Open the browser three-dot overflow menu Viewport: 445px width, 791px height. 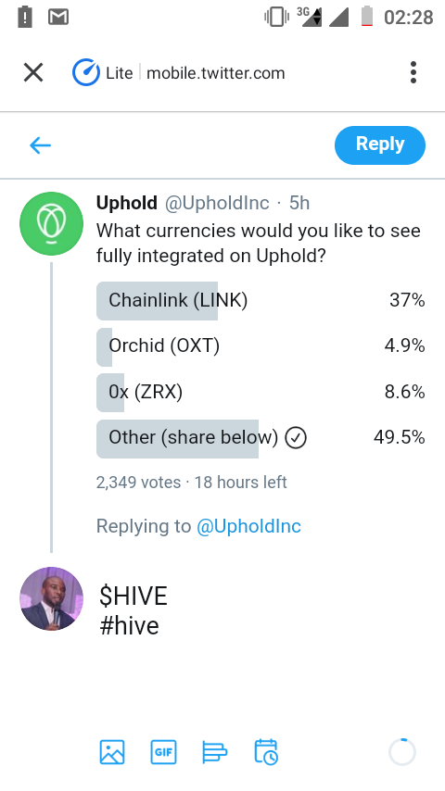click(x=413, y=72)
